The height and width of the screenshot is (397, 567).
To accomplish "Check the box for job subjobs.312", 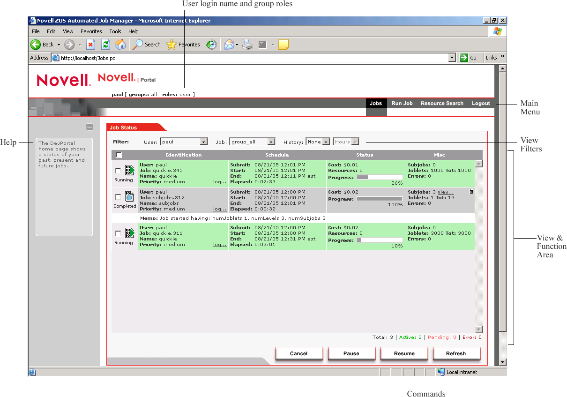I will [x=118, y=197].
